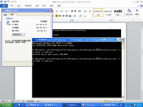Switch to the 开始 ribbon tab
143x107 pixels.
click(12, 6)
